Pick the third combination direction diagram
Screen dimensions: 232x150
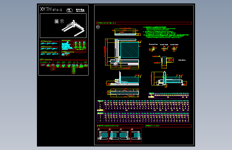[125, 135]
